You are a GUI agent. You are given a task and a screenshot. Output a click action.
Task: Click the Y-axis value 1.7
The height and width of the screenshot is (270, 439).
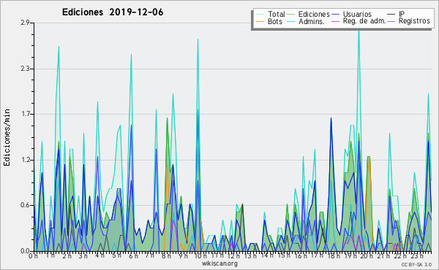(x=25, y=114)
